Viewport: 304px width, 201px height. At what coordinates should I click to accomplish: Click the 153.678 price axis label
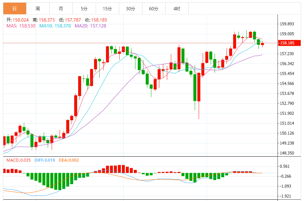click(x=287, y=93)
